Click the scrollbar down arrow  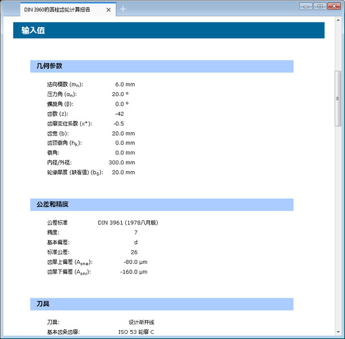click(x=338, y=332)
